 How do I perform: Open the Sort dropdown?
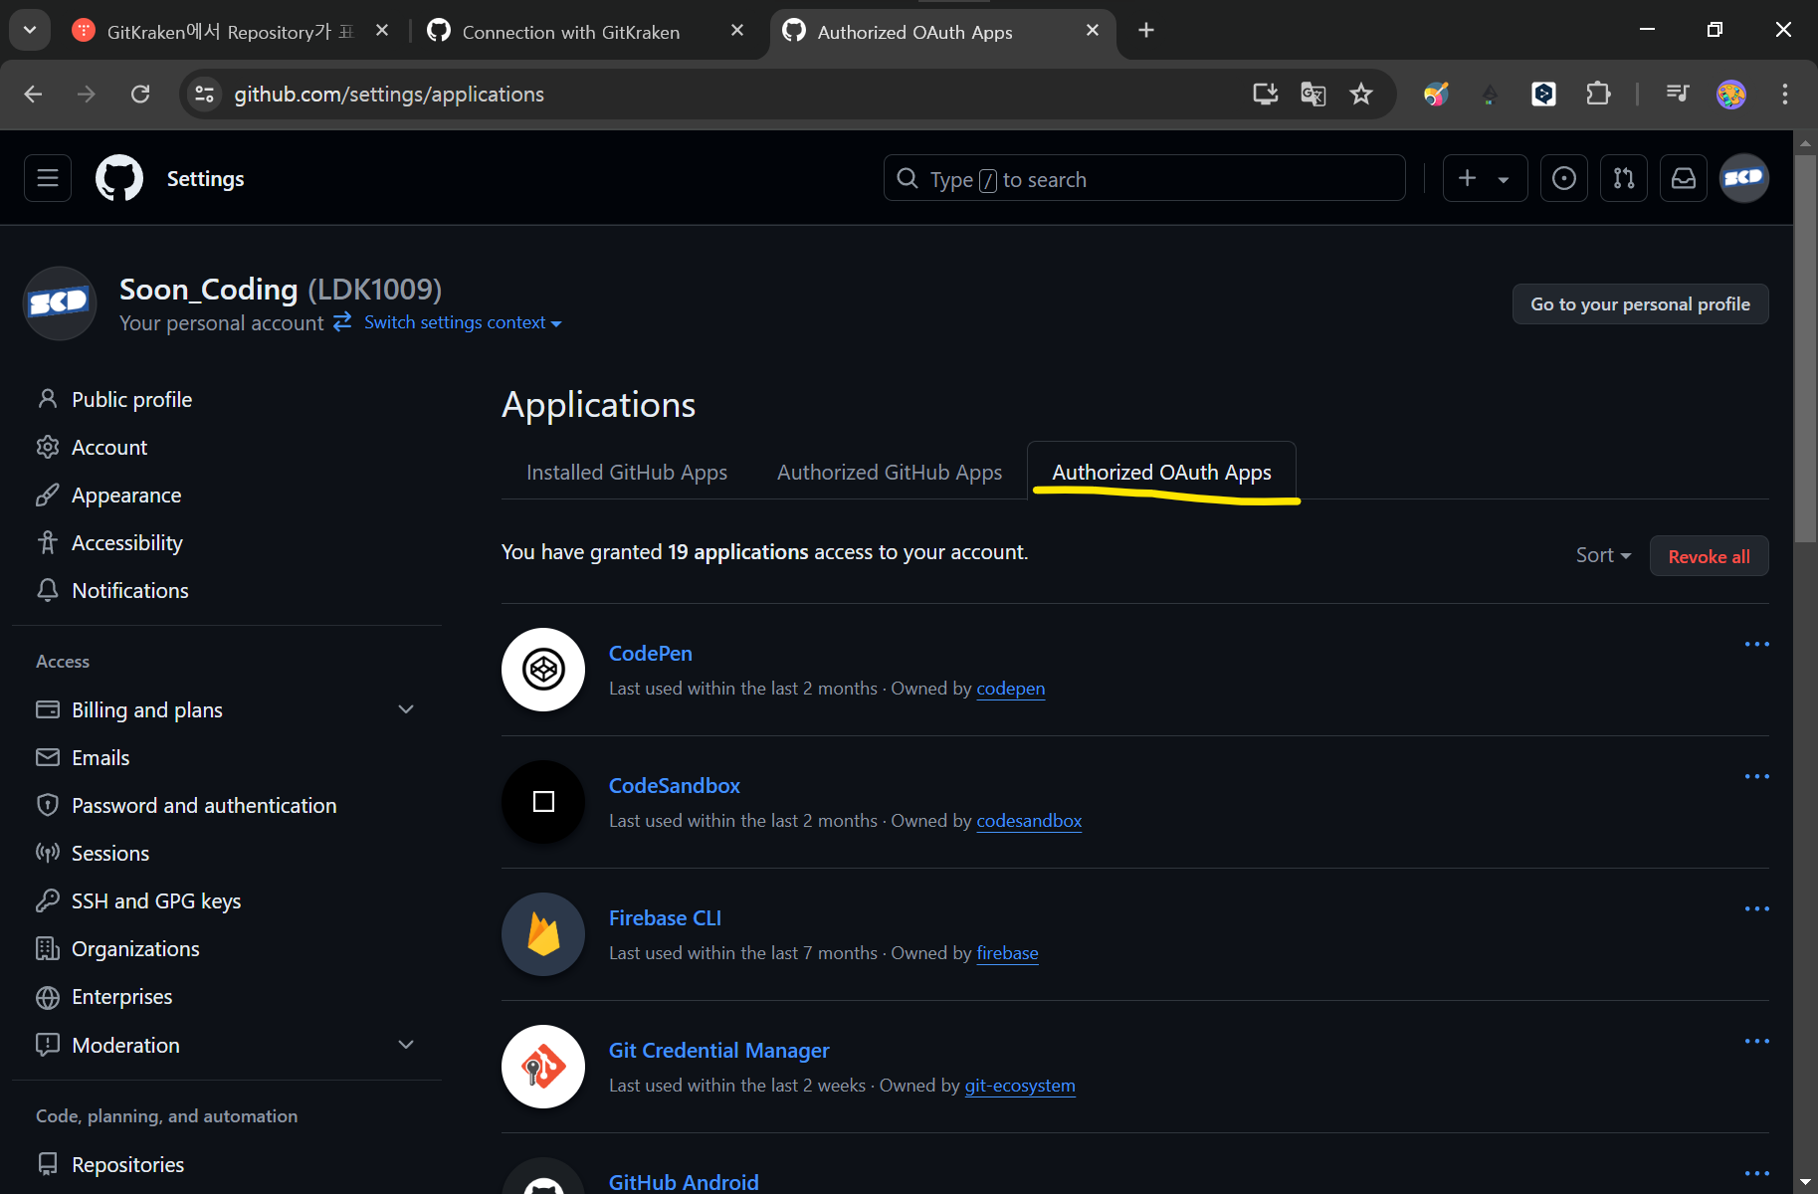point(1603,555)
